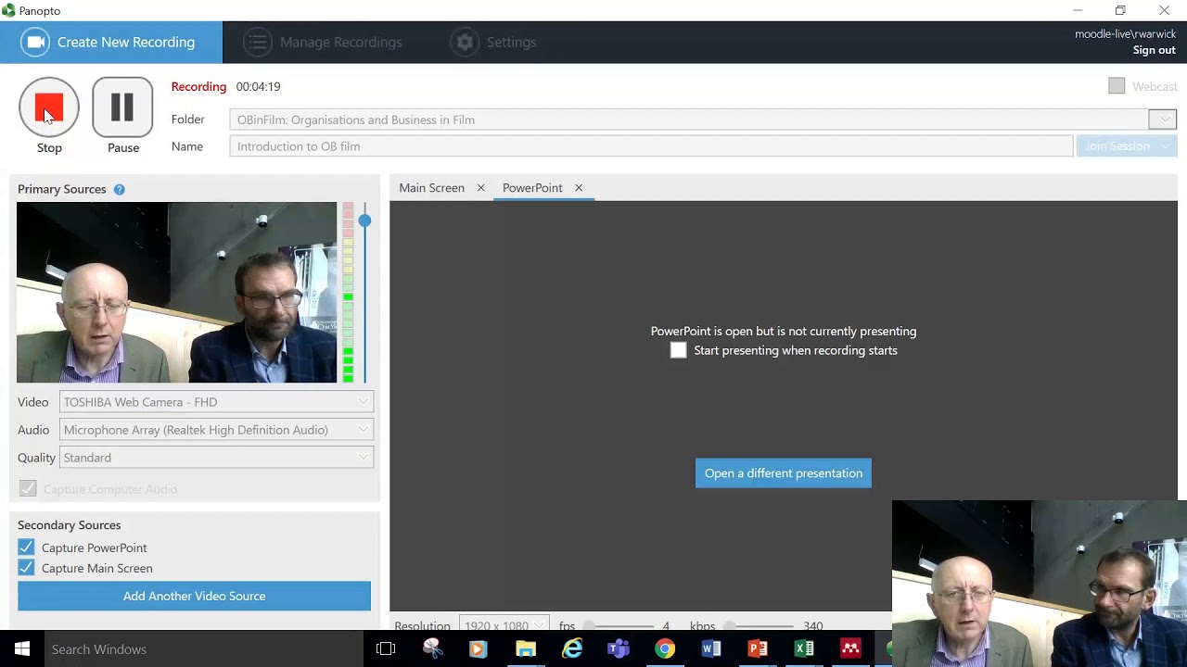The width and height of the screenshot is (1187, 667).
Task: Open the Resolution dropdown
Action: pyautogui.click(x=504, y=625)
